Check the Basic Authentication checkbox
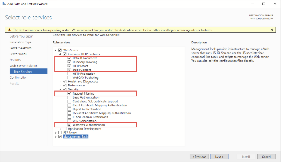Image resolution: width=281 pixels, height=162 pixels. [x=70, y=97]
